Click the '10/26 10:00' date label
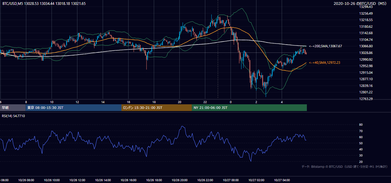 51,180
